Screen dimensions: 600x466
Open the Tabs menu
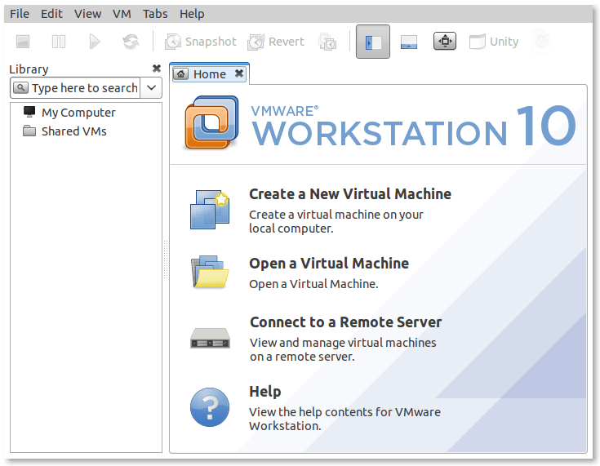tap(155, 14)
